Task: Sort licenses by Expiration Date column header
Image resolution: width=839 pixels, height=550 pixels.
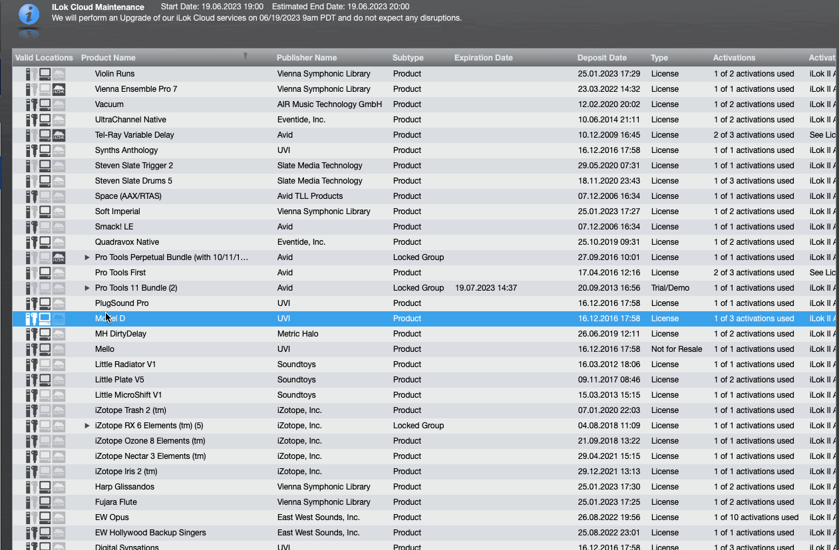Action: pyautogui.click(x=484, y=58)
